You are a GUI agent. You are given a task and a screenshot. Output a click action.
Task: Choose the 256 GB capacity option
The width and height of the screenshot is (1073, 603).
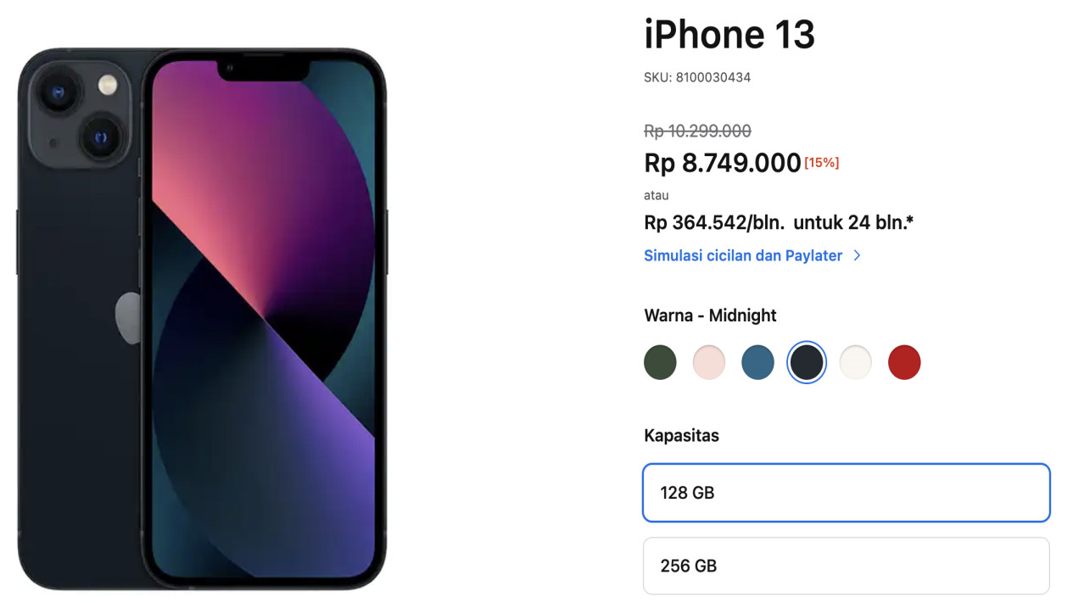click(847, 566)
